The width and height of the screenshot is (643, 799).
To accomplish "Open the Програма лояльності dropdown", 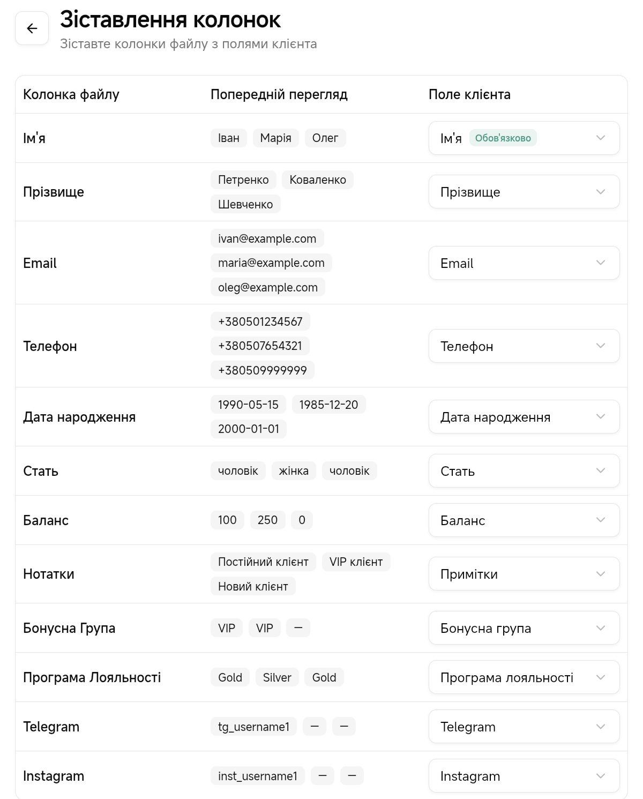I will click(524, 677).
